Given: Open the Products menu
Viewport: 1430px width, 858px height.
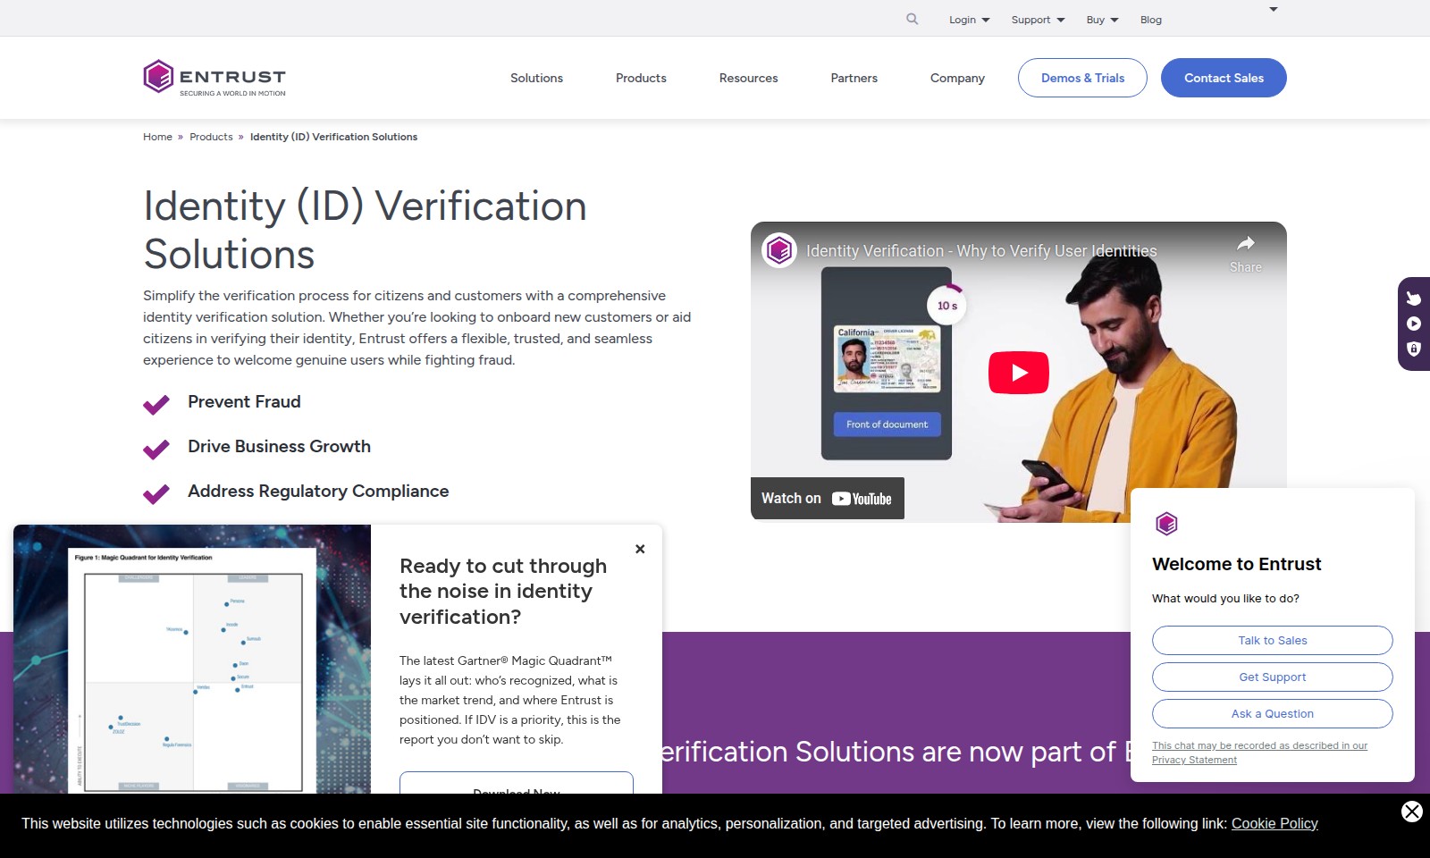Looking at the screenshot, I should (641, 78).
